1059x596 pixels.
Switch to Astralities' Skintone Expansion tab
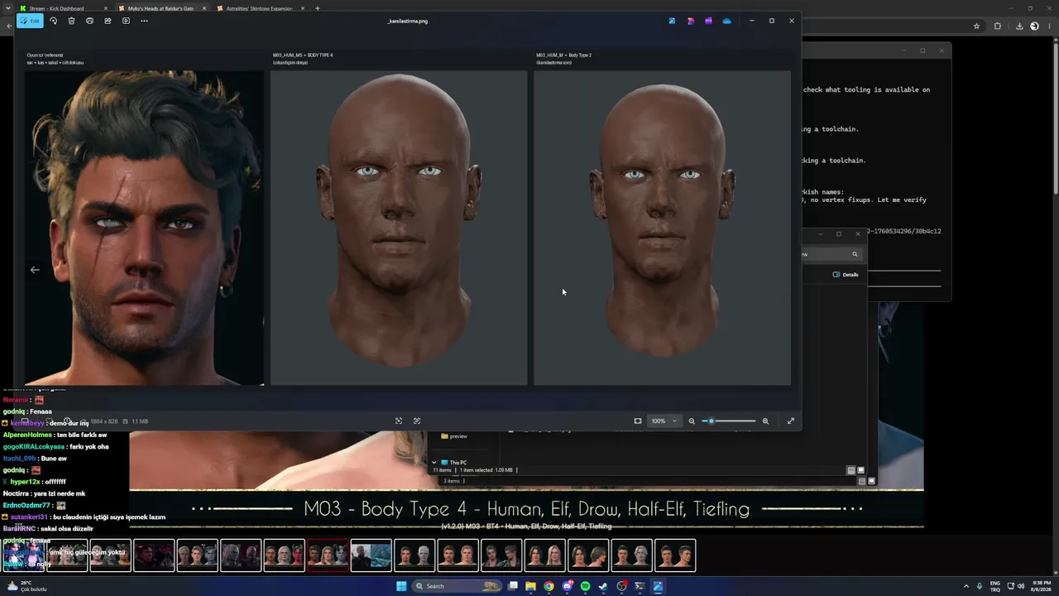coord(258,8)
